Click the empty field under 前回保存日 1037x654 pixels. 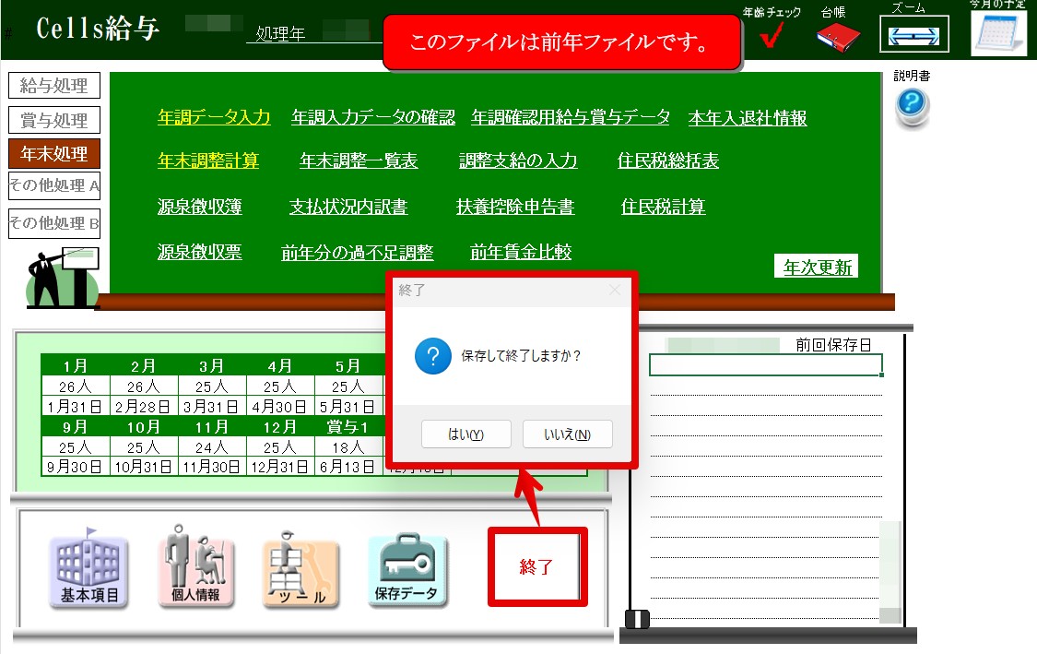pyautogui.click(x=766, y=364)
